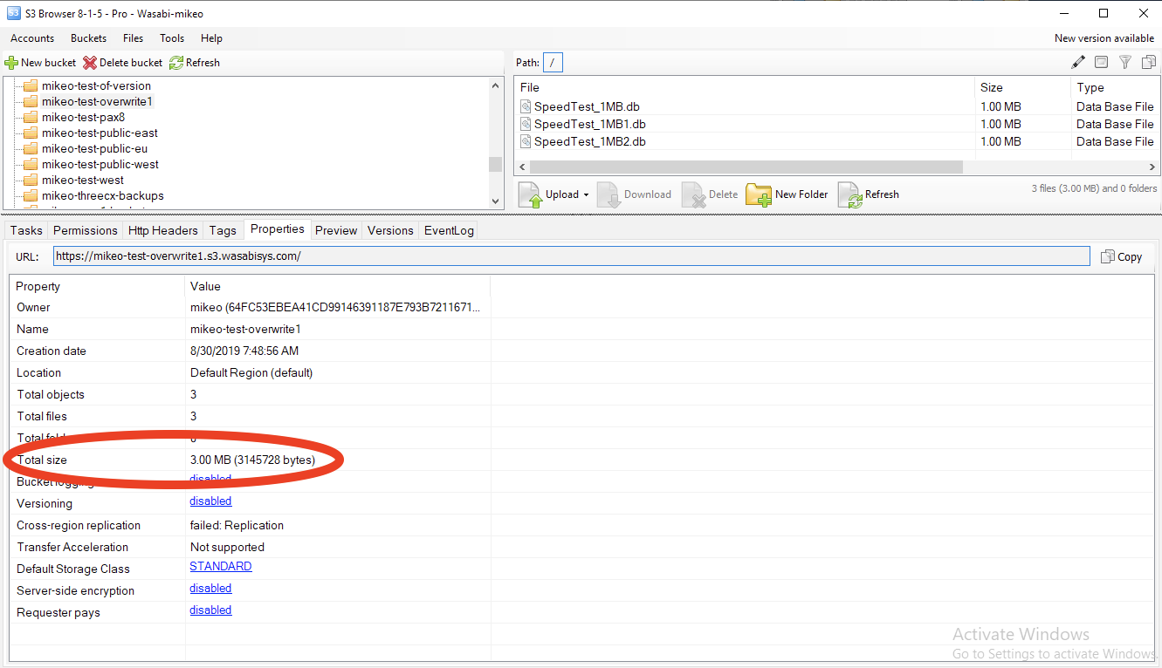The height and width of the screenshot is (668, 1162).
Task: Select bucket mikeo-test-public-east
Action: (100, 133)
